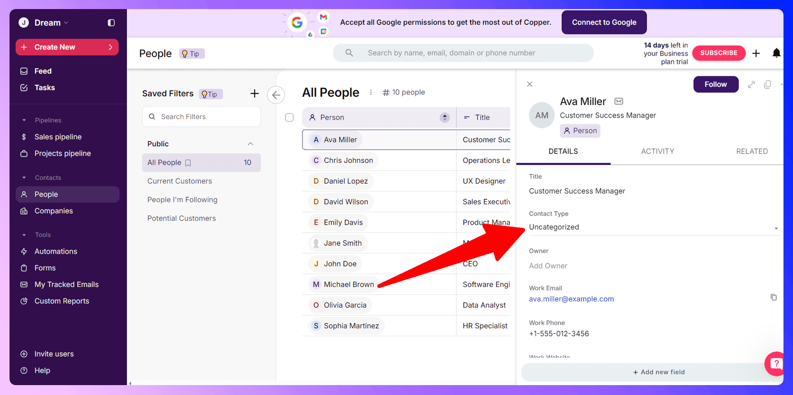The image size is (793, 395).
Task: Open Forms tool
Action: coord(45,268)
